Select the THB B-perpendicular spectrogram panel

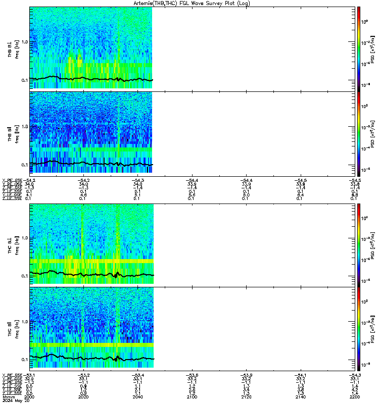pos(192,49)
